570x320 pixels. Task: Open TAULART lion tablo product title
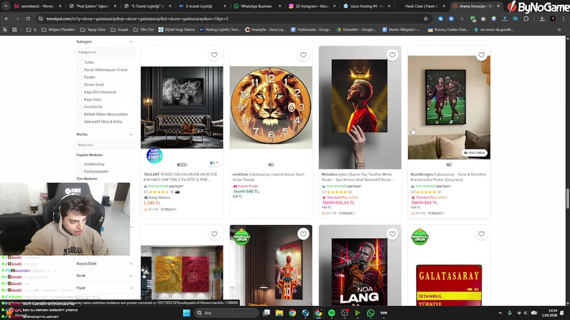coord(180,177)
